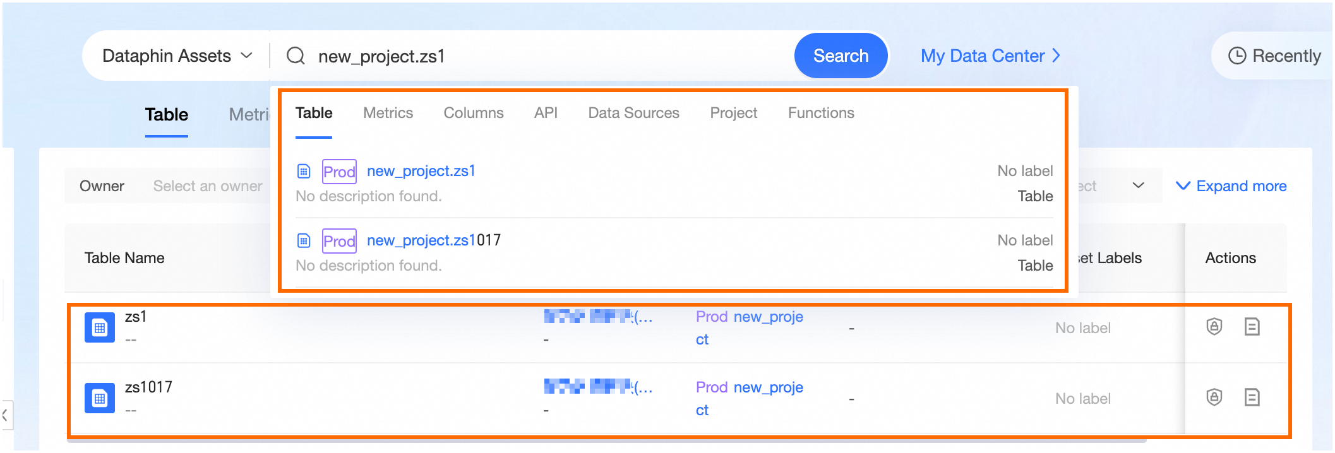Click the blue table icon for zs1017
The height and width of the screenshot is (453, 1335).
(x=100, y=398)
